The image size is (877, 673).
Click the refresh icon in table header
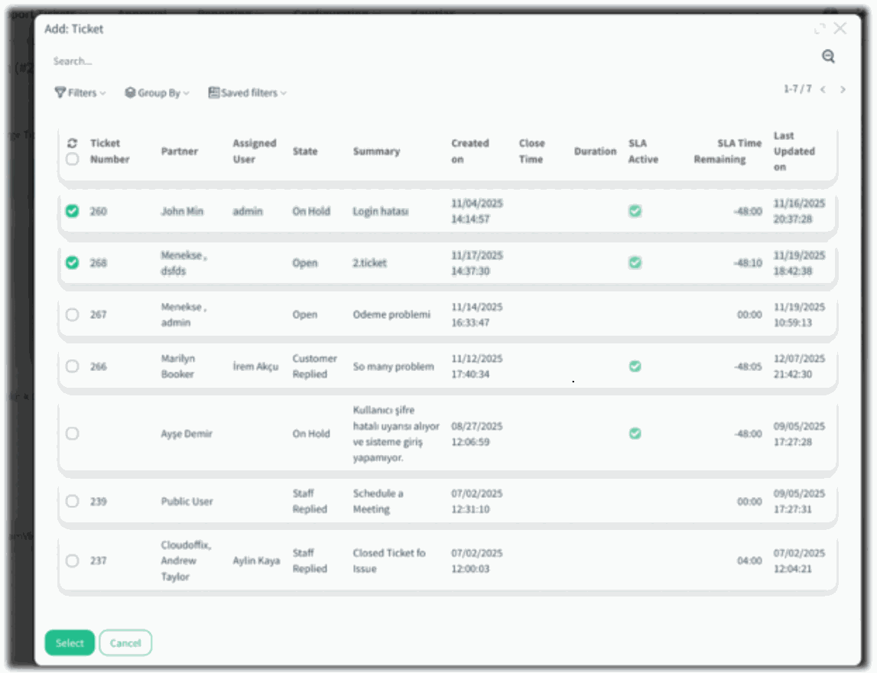[72, 143]
